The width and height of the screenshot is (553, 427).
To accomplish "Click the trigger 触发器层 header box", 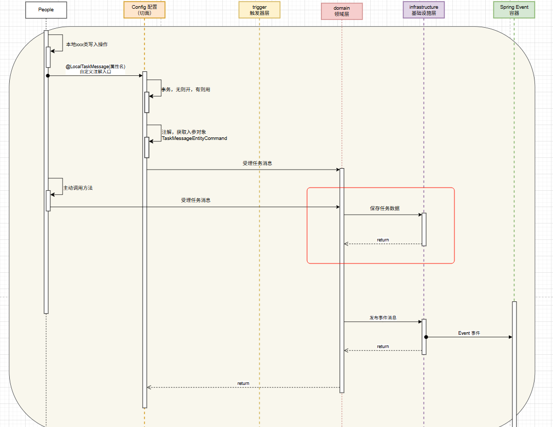I will (259, 10).
